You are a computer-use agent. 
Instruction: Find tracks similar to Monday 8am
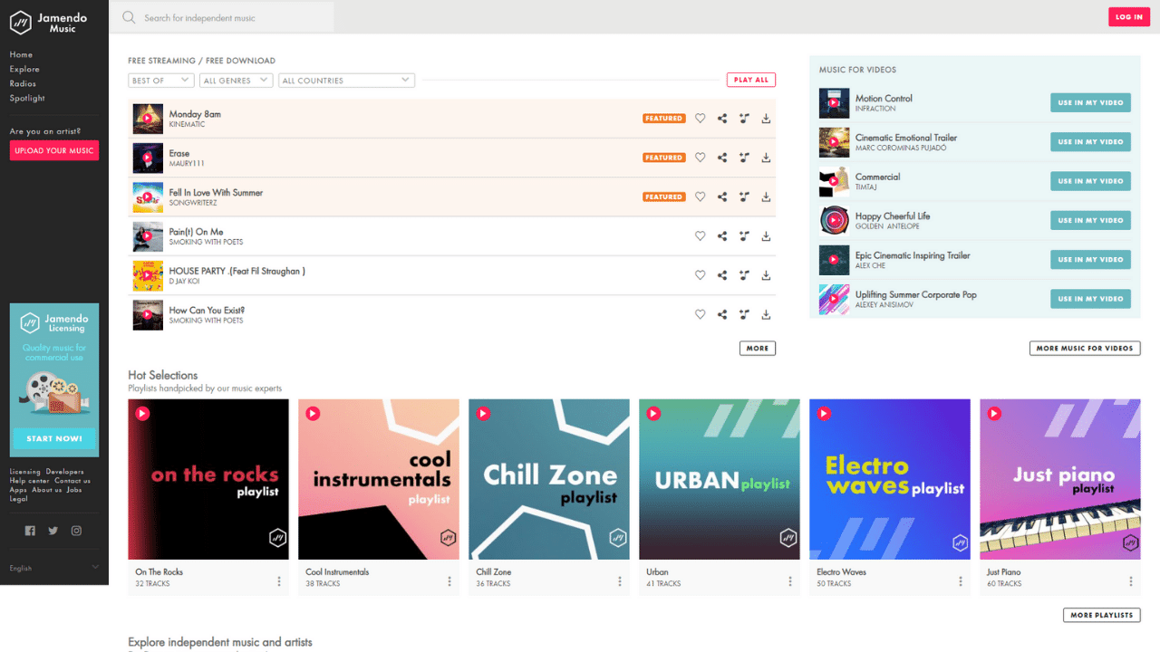[744, 119]
